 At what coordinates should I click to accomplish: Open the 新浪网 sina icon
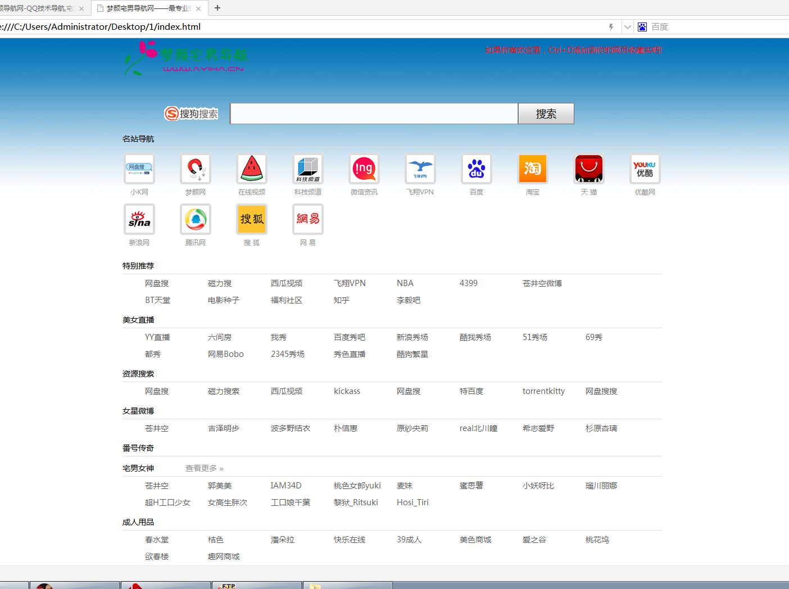139,219
